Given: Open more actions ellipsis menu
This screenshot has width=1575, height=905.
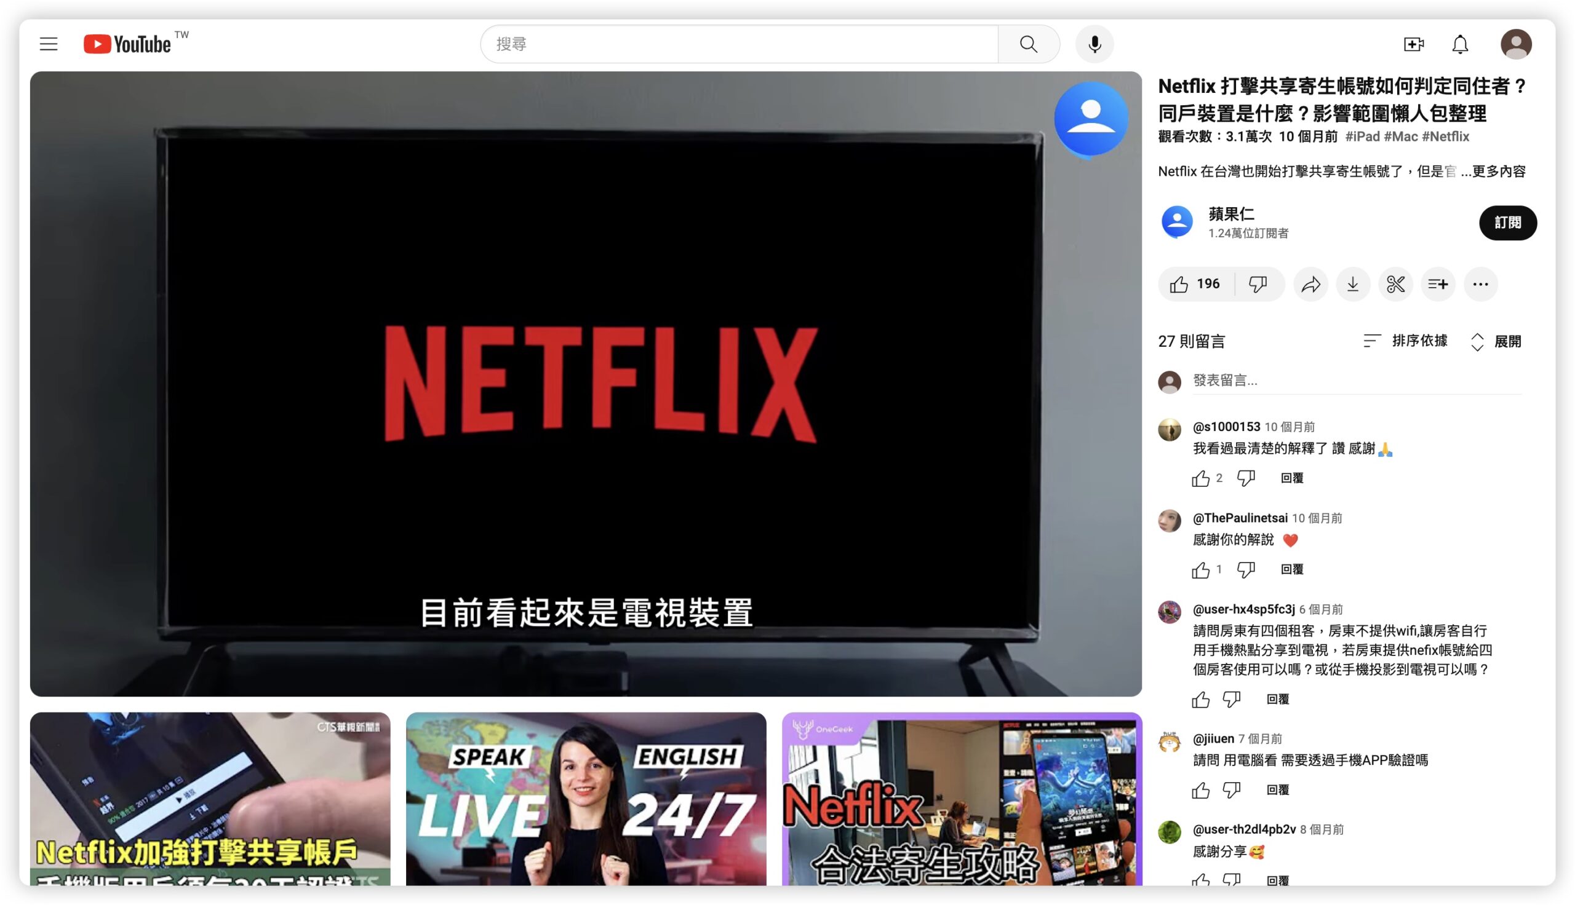Looking at the screenshot, I should coord(1480,284).
